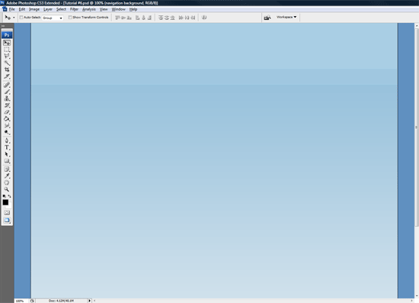
Task: Distribute bottom edges of layers
Action: pyautogui.click(x=173, y=18)
